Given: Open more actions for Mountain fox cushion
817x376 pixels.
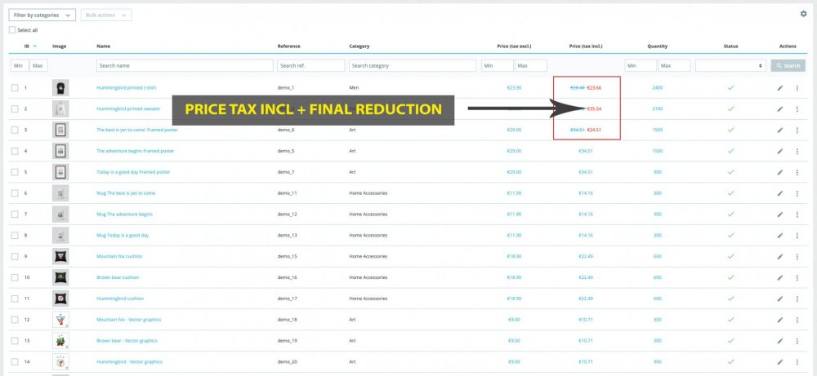Looking at the screenshot, I should pos(797,256).
